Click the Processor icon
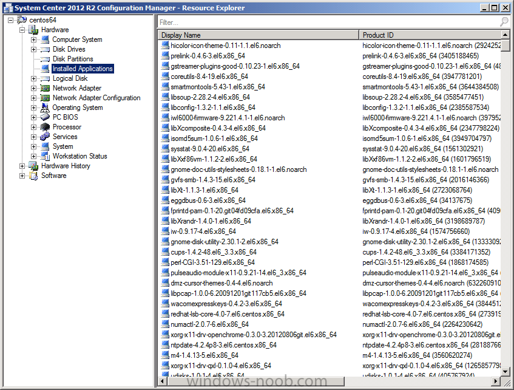 (45, 127)
